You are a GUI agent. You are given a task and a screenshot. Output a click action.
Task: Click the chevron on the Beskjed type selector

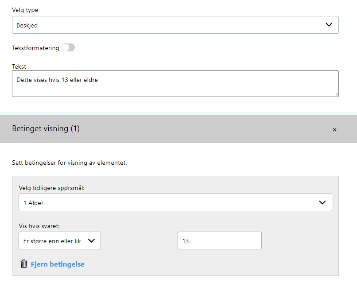coord(329,25)
